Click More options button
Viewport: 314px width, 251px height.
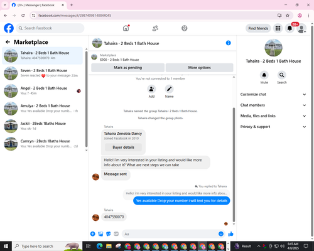click(x=199, y=68)
